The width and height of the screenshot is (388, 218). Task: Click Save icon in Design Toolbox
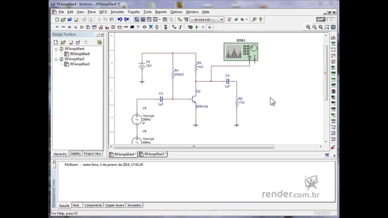click(70, 42)
